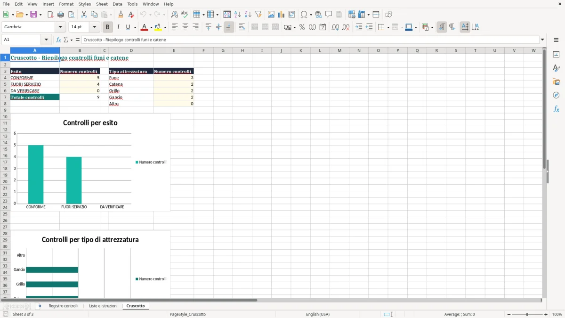Viewport: 565px width, 318px height.
Task: Open sidebar Styles panel icon
Action: coord(556,68)
